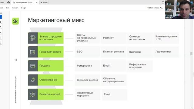Click the vertical scrollbar thumb
194x109 pixels.
point(191,53)
